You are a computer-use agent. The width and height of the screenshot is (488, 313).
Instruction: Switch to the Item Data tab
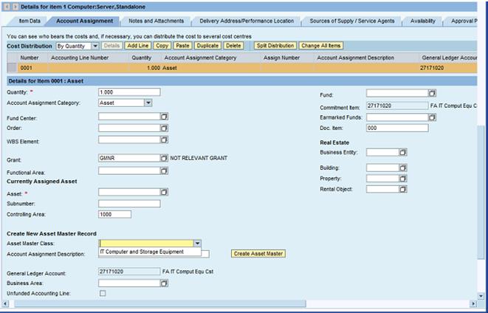pos(30,21)
